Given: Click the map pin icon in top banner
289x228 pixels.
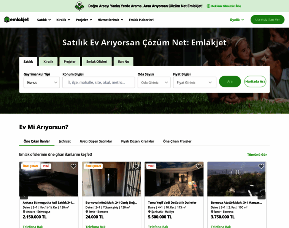Looking at the screenshot, I should click(x=79, y=6).
